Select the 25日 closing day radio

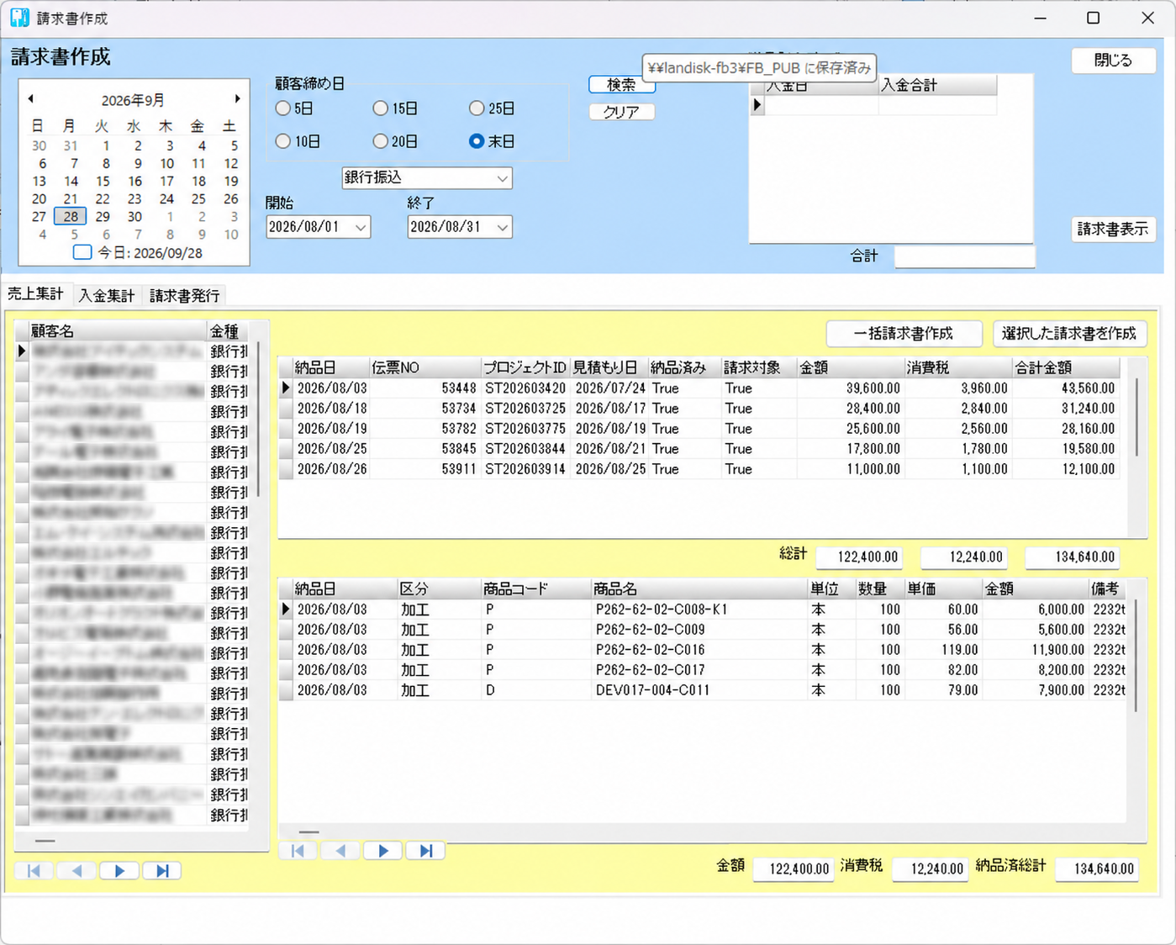(x=477, y=108)
